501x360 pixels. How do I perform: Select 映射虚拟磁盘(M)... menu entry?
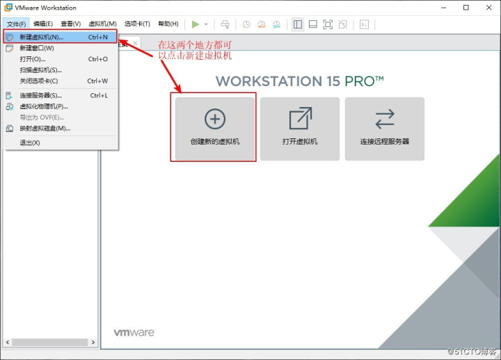click(x=61, y=129)
